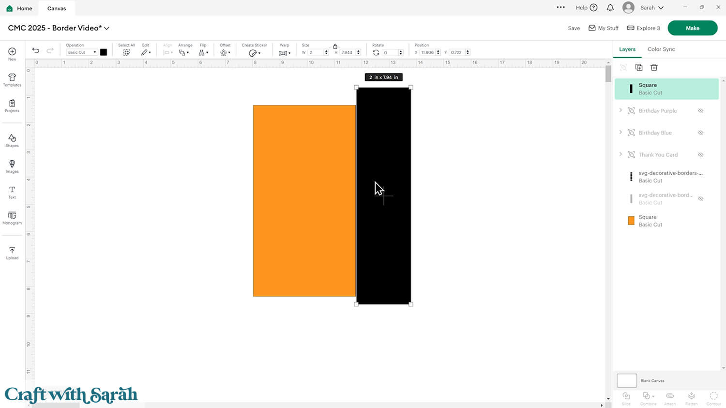Expand the Birthday Purple group
This screenshot has height=408, width=726.
pos(620,111)
